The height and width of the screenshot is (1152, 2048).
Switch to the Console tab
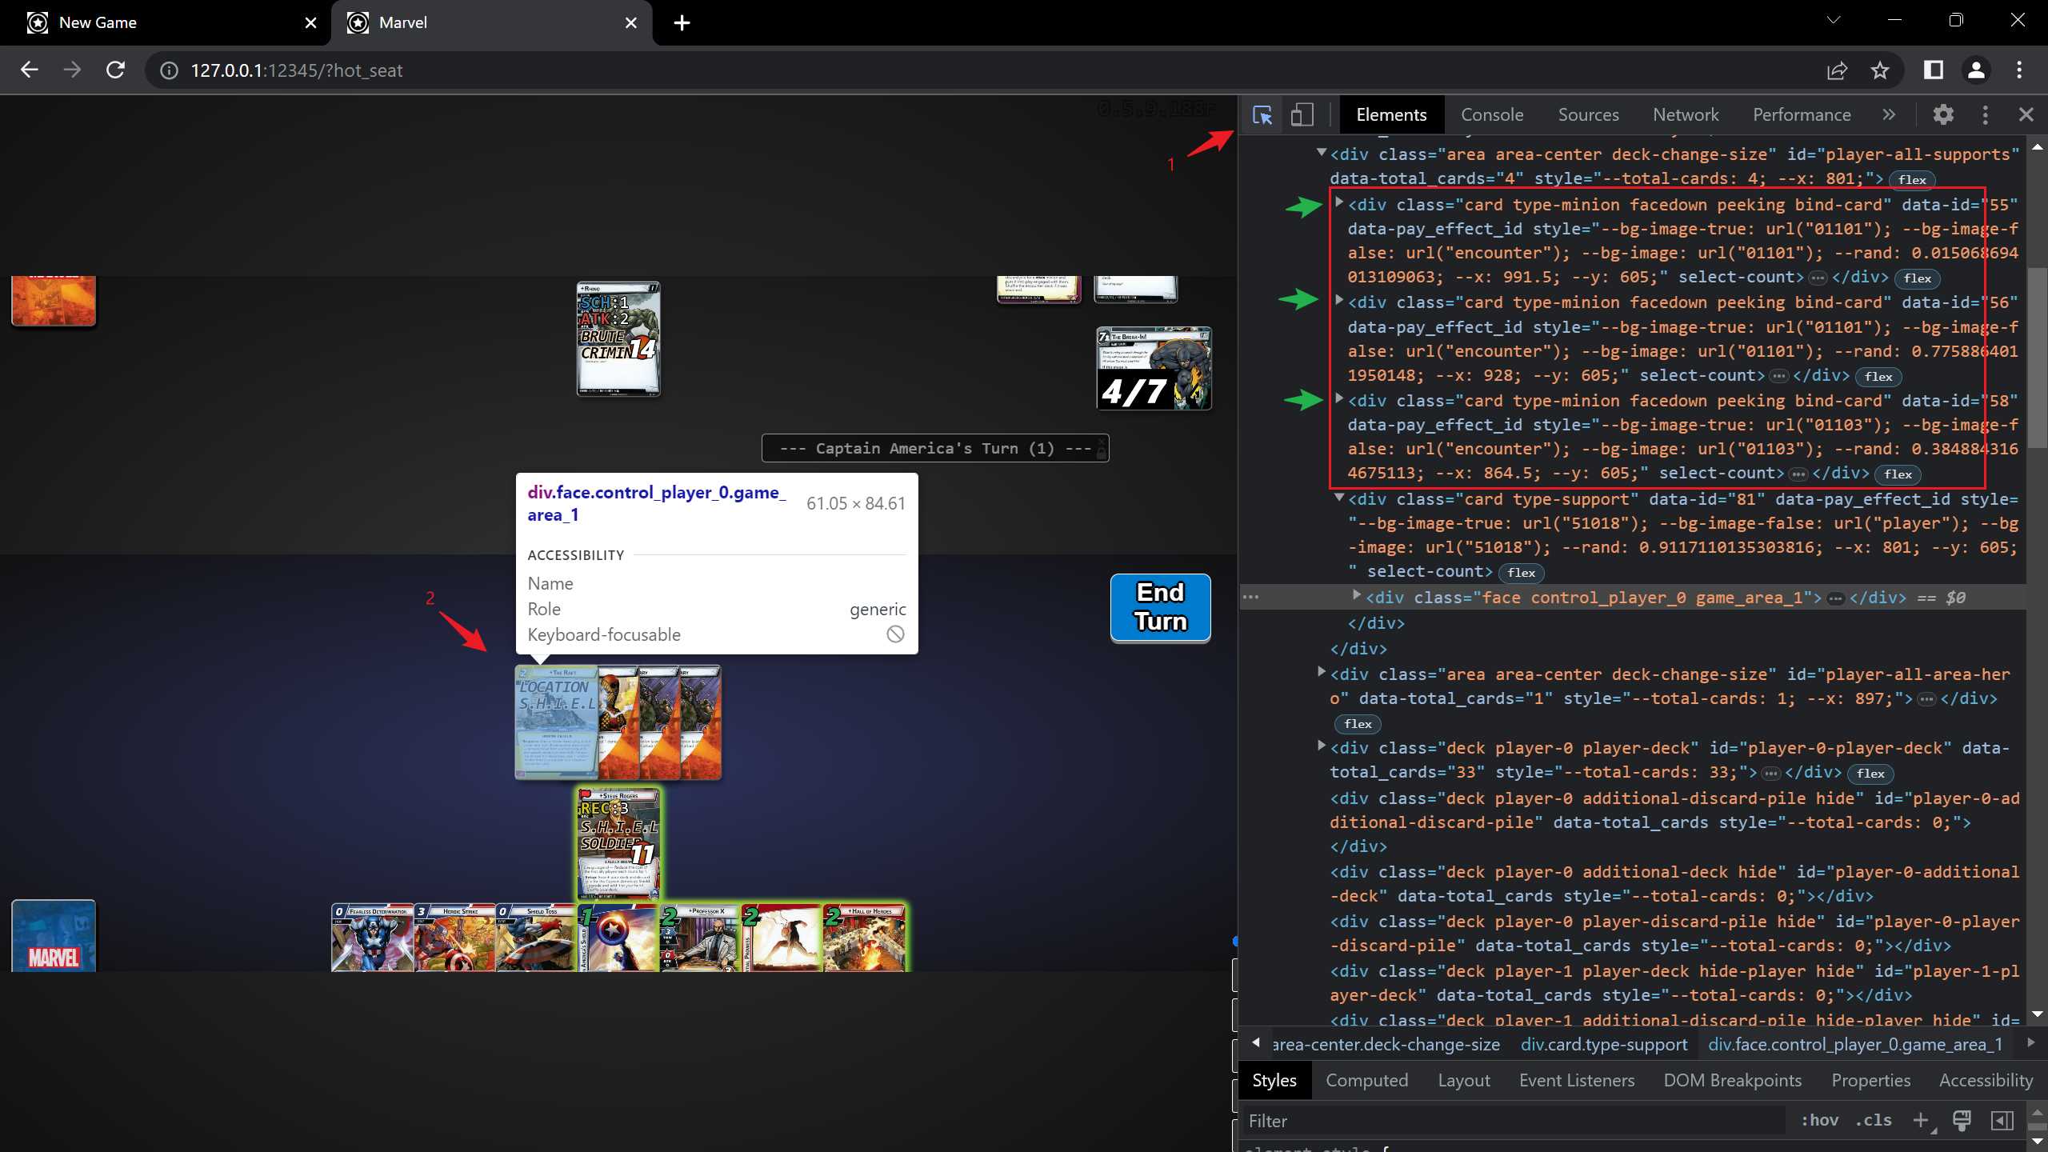click(x=1491, y=115)
